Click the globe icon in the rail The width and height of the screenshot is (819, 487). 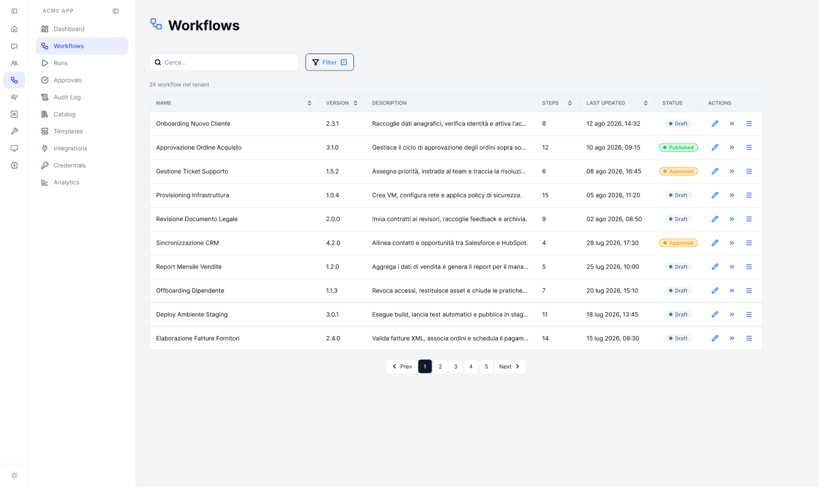coord(14,165)
